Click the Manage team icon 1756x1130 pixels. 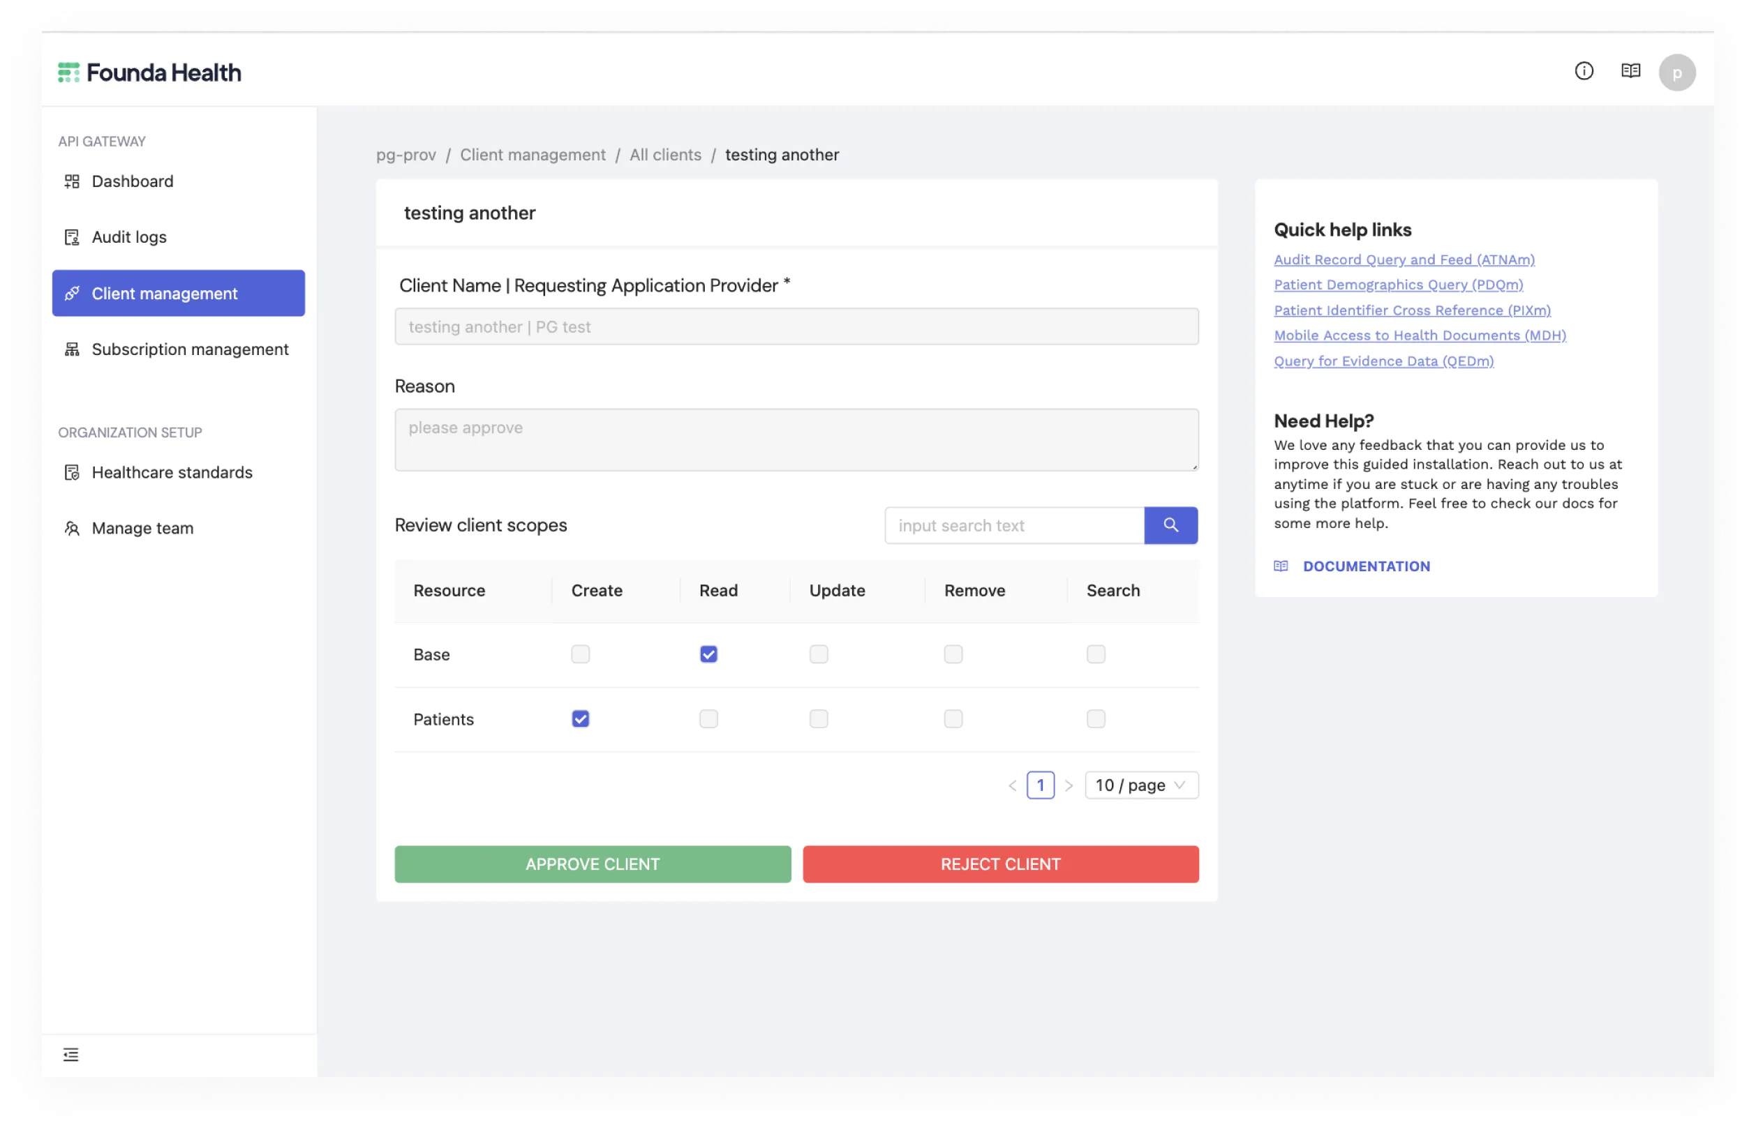(72, 528)
